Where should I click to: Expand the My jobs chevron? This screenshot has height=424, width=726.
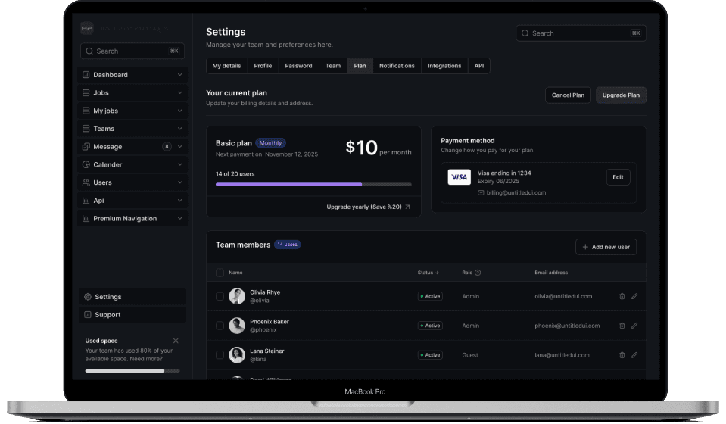coord(179,111)
